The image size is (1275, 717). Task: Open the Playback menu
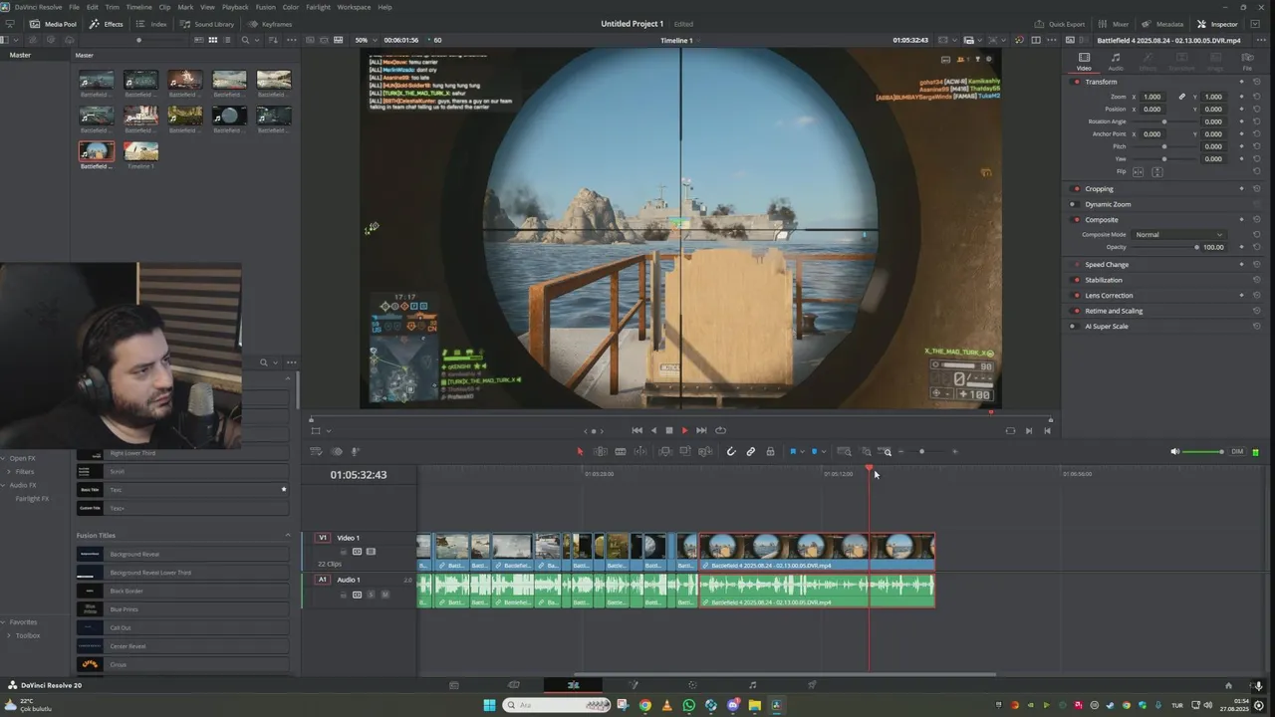coord(235,7)
